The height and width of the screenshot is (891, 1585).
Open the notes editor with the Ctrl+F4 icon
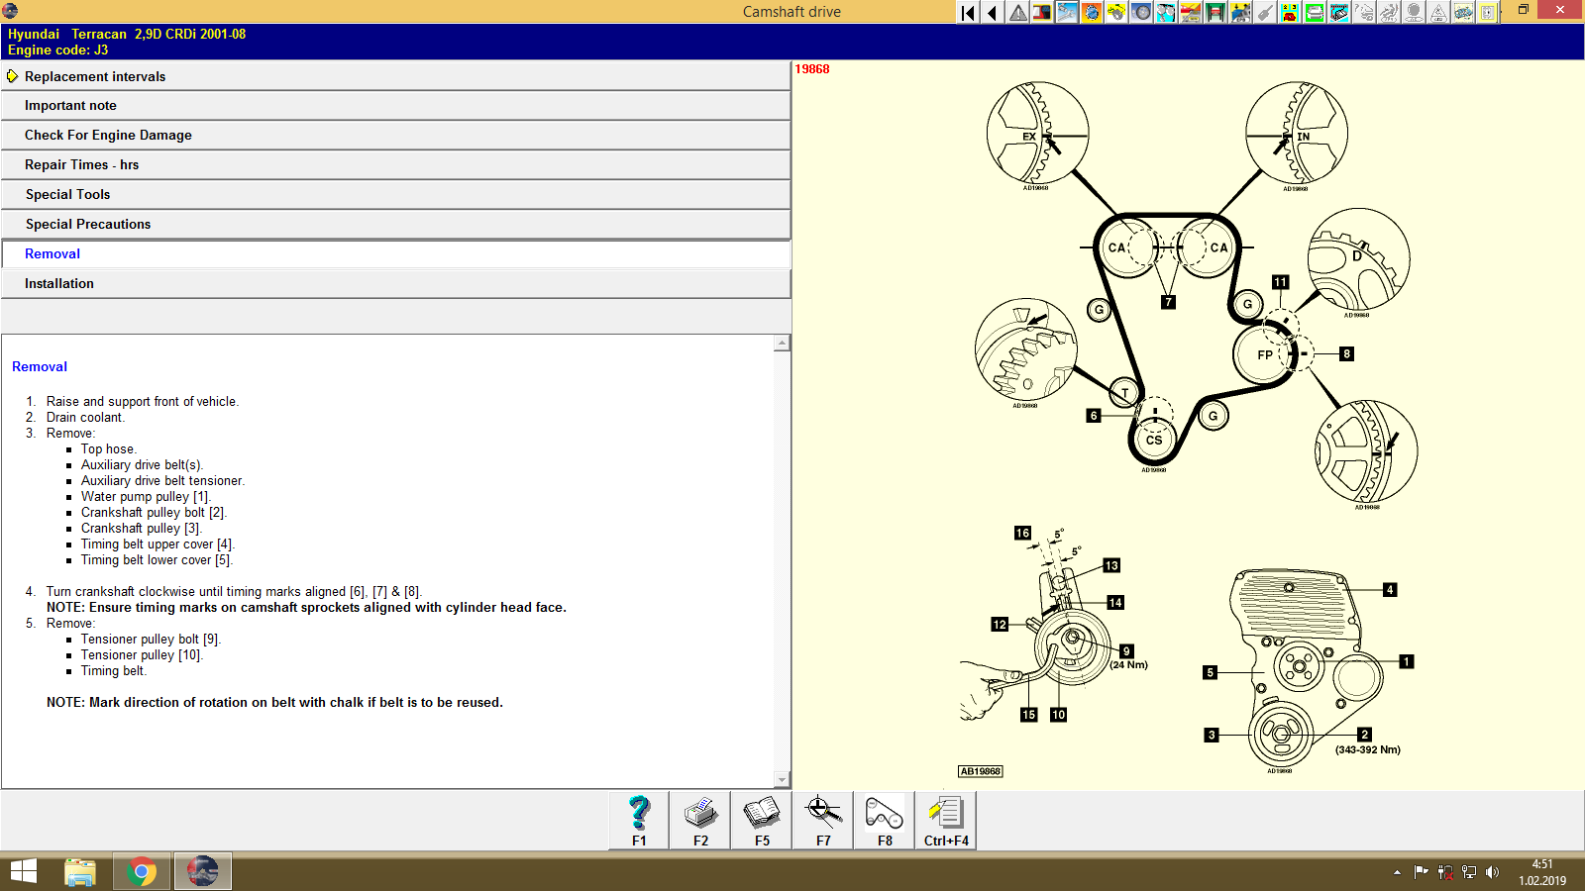(x=945, y=817)
